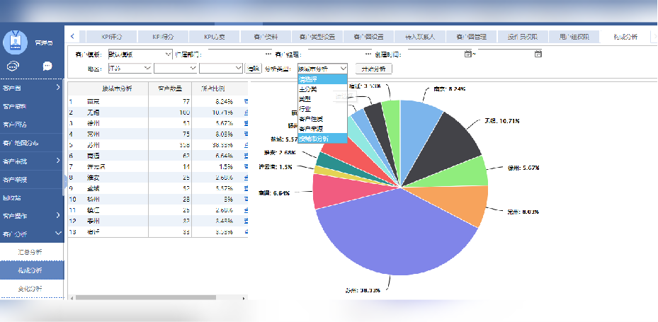The image size is (658, 322).
Task: Open the end date calendar picker icon
Action: [538, 54]
